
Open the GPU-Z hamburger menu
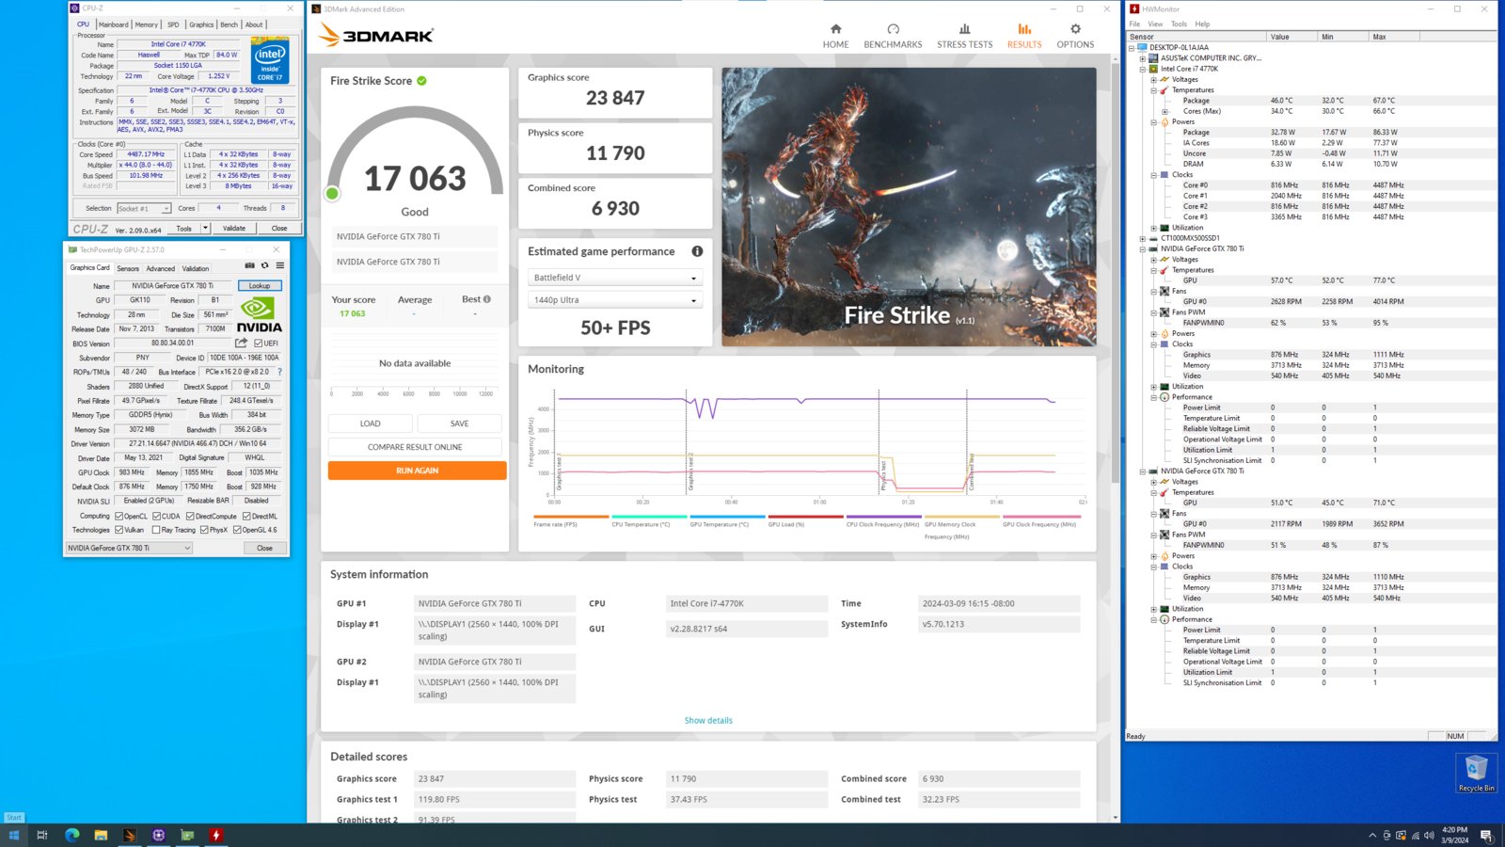tap(279, 265)
